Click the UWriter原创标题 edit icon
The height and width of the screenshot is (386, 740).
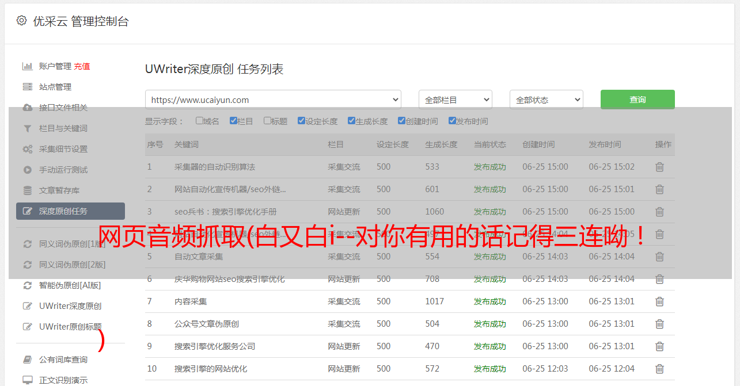[x=27, y=327]
